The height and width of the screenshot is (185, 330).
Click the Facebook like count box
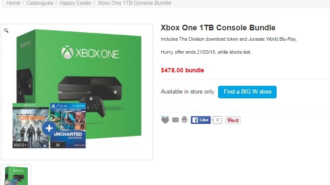pos(217,120)
